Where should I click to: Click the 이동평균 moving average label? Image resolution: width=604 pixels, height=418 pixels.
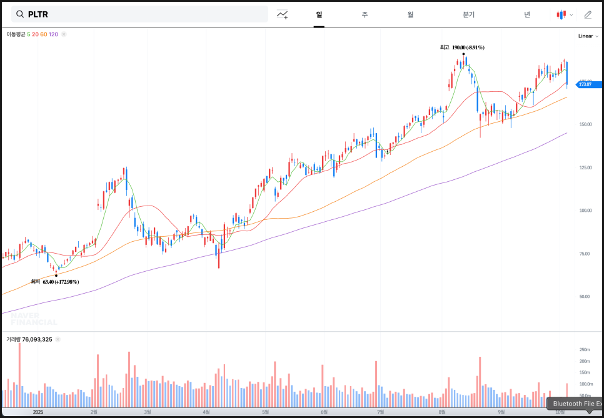click(x=16, y=34)
